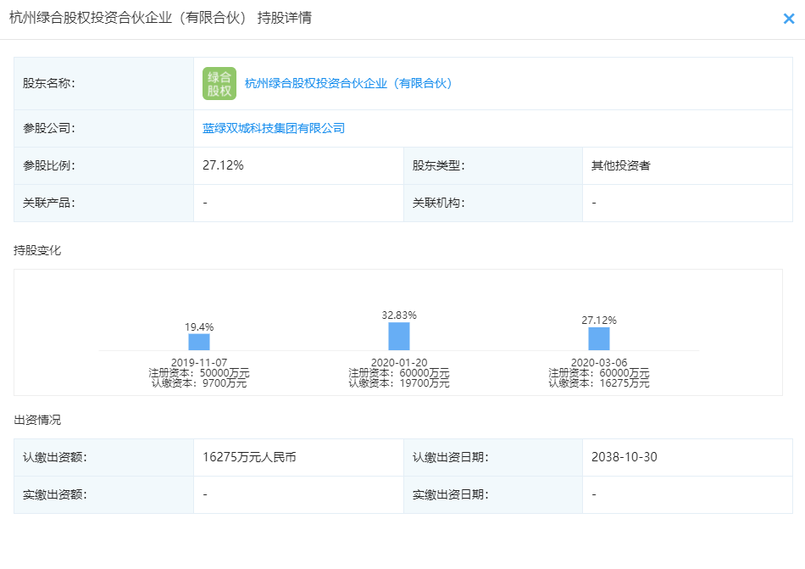Select 注册资本: 50000万元 text
This screenshot has height=569, width=805.
click(x=199, y=373)
